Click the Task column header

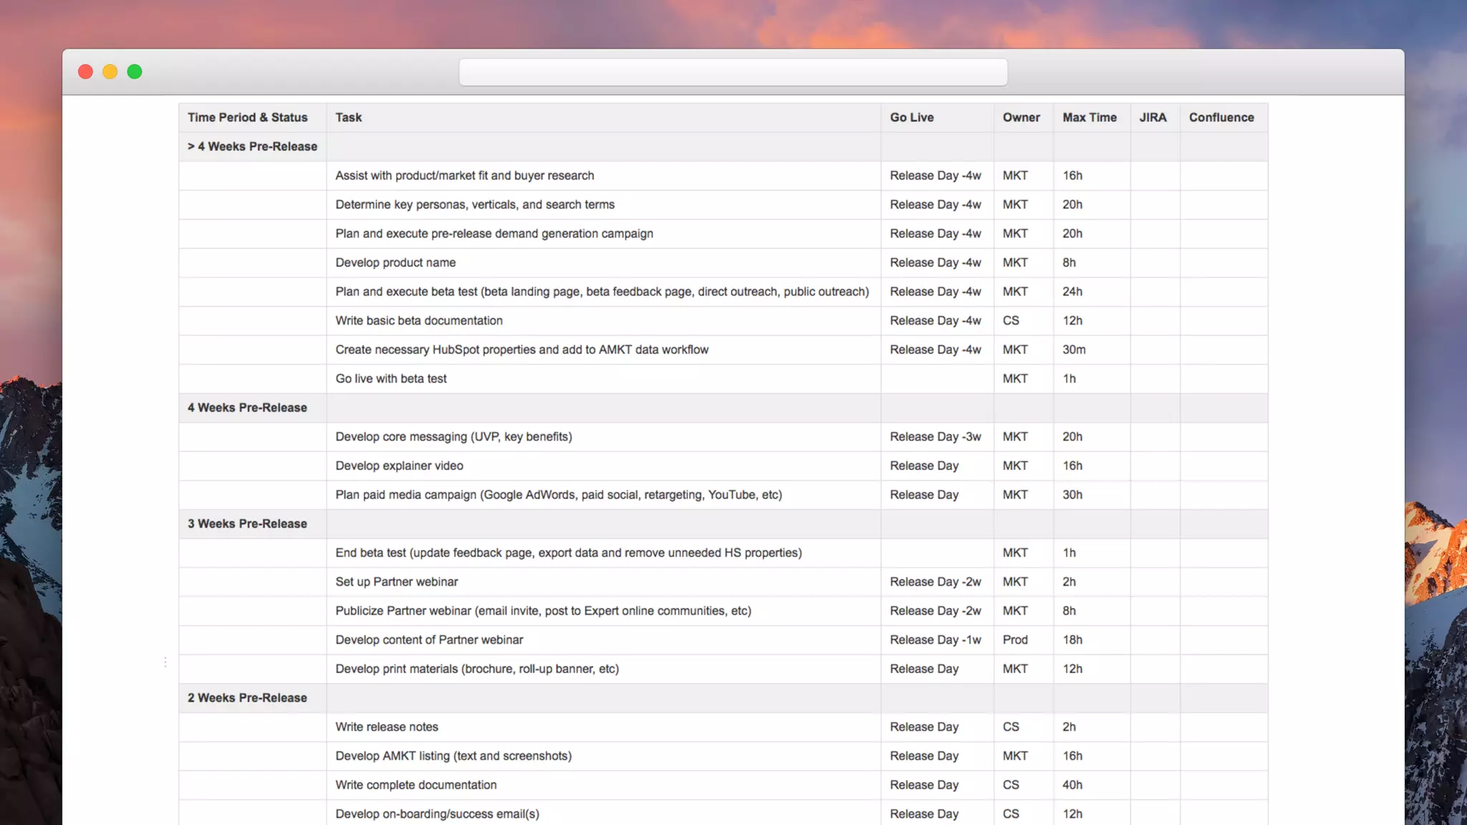click(x=349, y=117)
